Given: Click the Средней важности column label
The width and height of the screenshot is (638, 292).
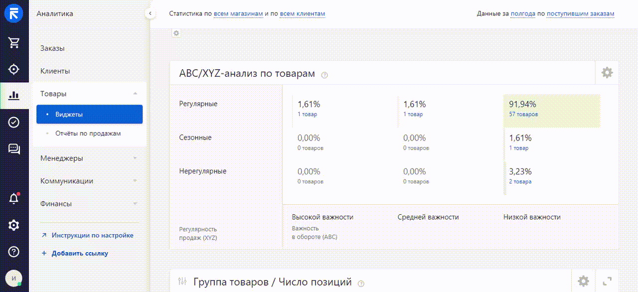Looking at the screenshot, I should pos(428,217).
